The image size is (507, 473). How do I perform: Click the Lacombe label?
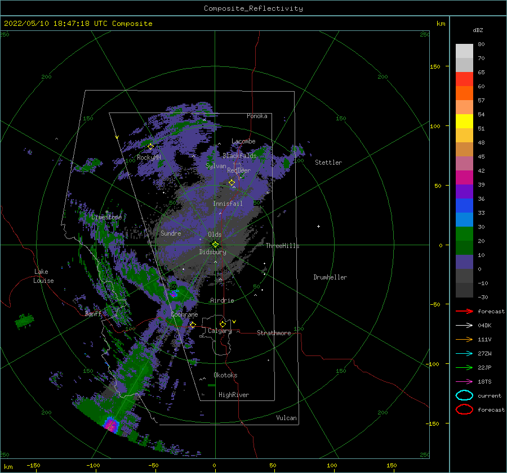tap(243, 141)
